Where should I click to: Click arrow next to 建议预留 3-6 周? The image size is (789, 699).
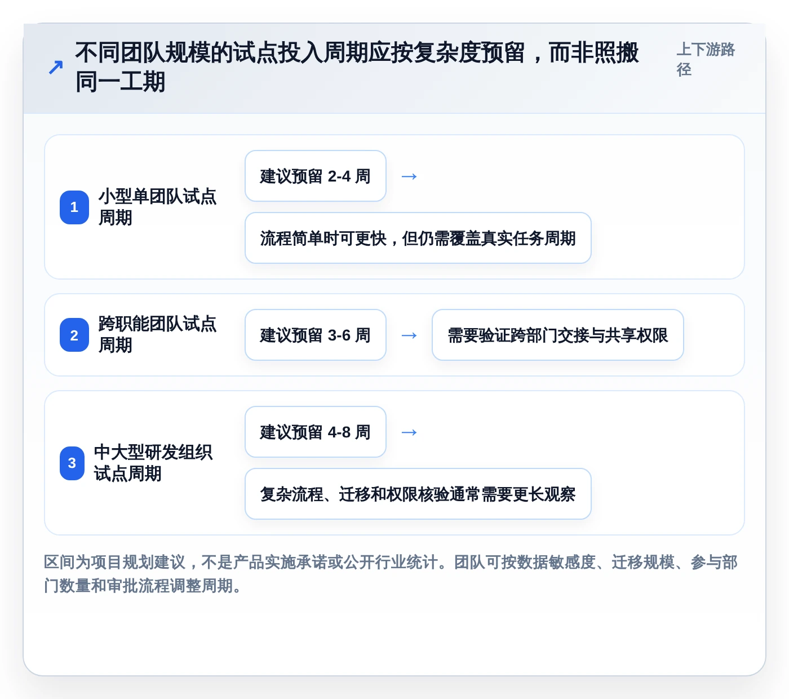click(409, 335)
